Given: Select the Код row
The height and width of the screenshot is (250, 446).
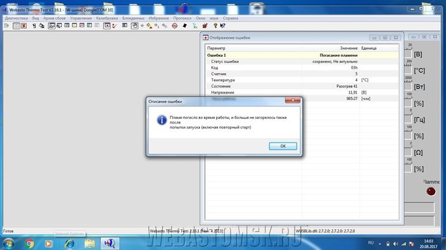Looking at the screenshot, I should click(x=302, y=67).
